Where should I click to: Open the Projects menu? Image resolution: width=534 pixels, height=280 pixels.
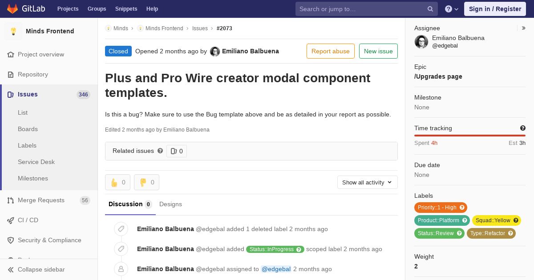[68, 9]
